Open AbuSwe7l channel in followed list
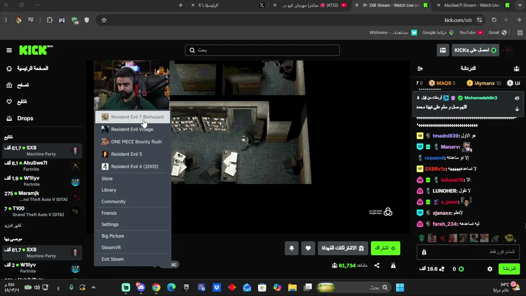This screenshot has width=526, height=296. (x=42, y=166)
